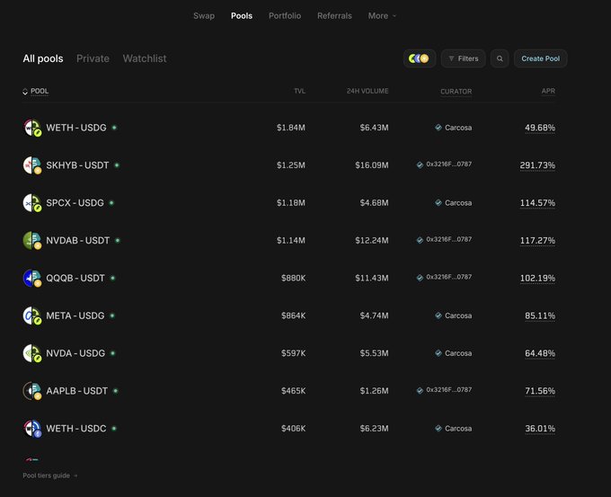The image size is (611, 497).
Task: Sort by the APR column header
Action: pos(548,91)
